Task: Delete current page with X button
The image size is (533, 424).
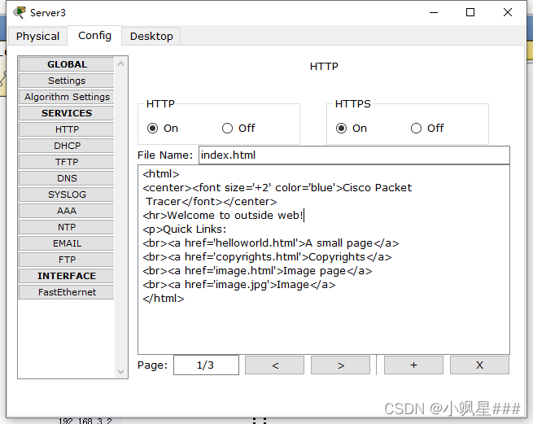Action: point(479,365)
